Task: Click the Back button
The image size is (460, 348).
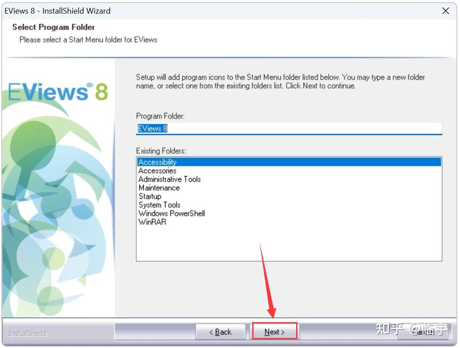Action: [x=221, y=332]
